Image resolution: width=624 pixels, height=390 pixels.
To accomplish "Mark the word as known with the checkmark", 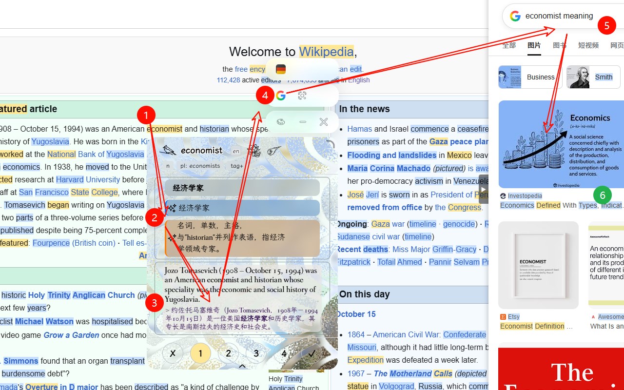I will (312, 353).
